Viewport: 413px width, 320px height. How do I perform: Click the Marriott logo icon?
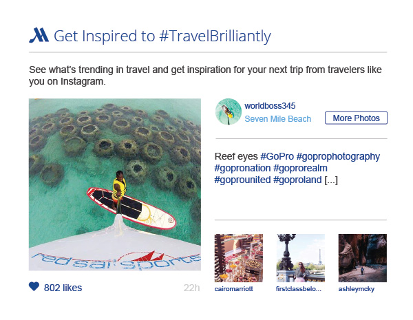click(39, 35)
